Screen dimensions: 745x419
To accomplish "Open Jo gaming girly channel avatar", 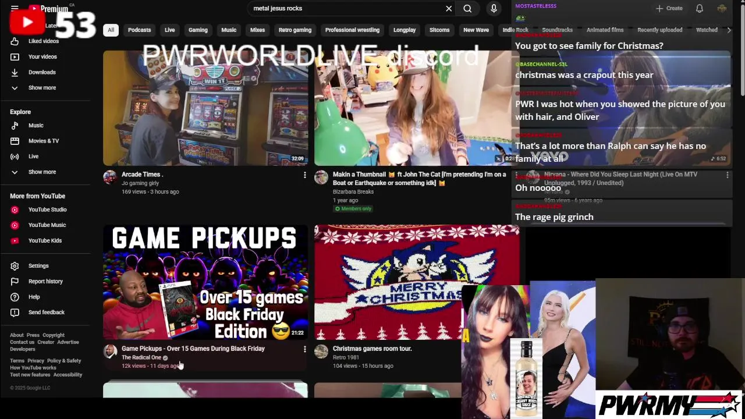I will click(109, 177).
